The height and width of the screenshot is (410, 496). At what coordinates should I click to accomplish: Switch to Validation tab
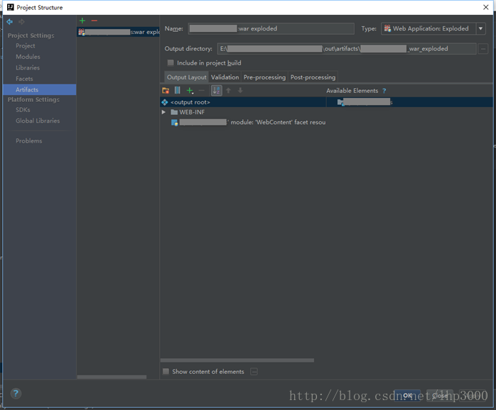point(225,77)
